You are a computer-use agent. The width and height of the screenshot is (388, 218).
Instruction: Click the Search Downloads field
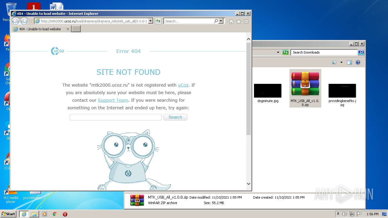coord(324,52)
